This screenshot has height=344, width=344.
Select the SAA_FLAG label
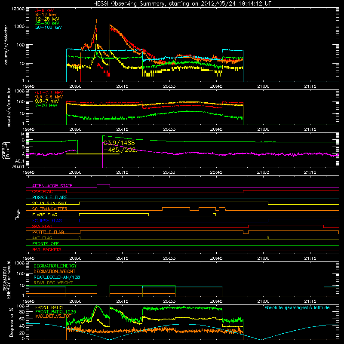(x=42, y=226)
